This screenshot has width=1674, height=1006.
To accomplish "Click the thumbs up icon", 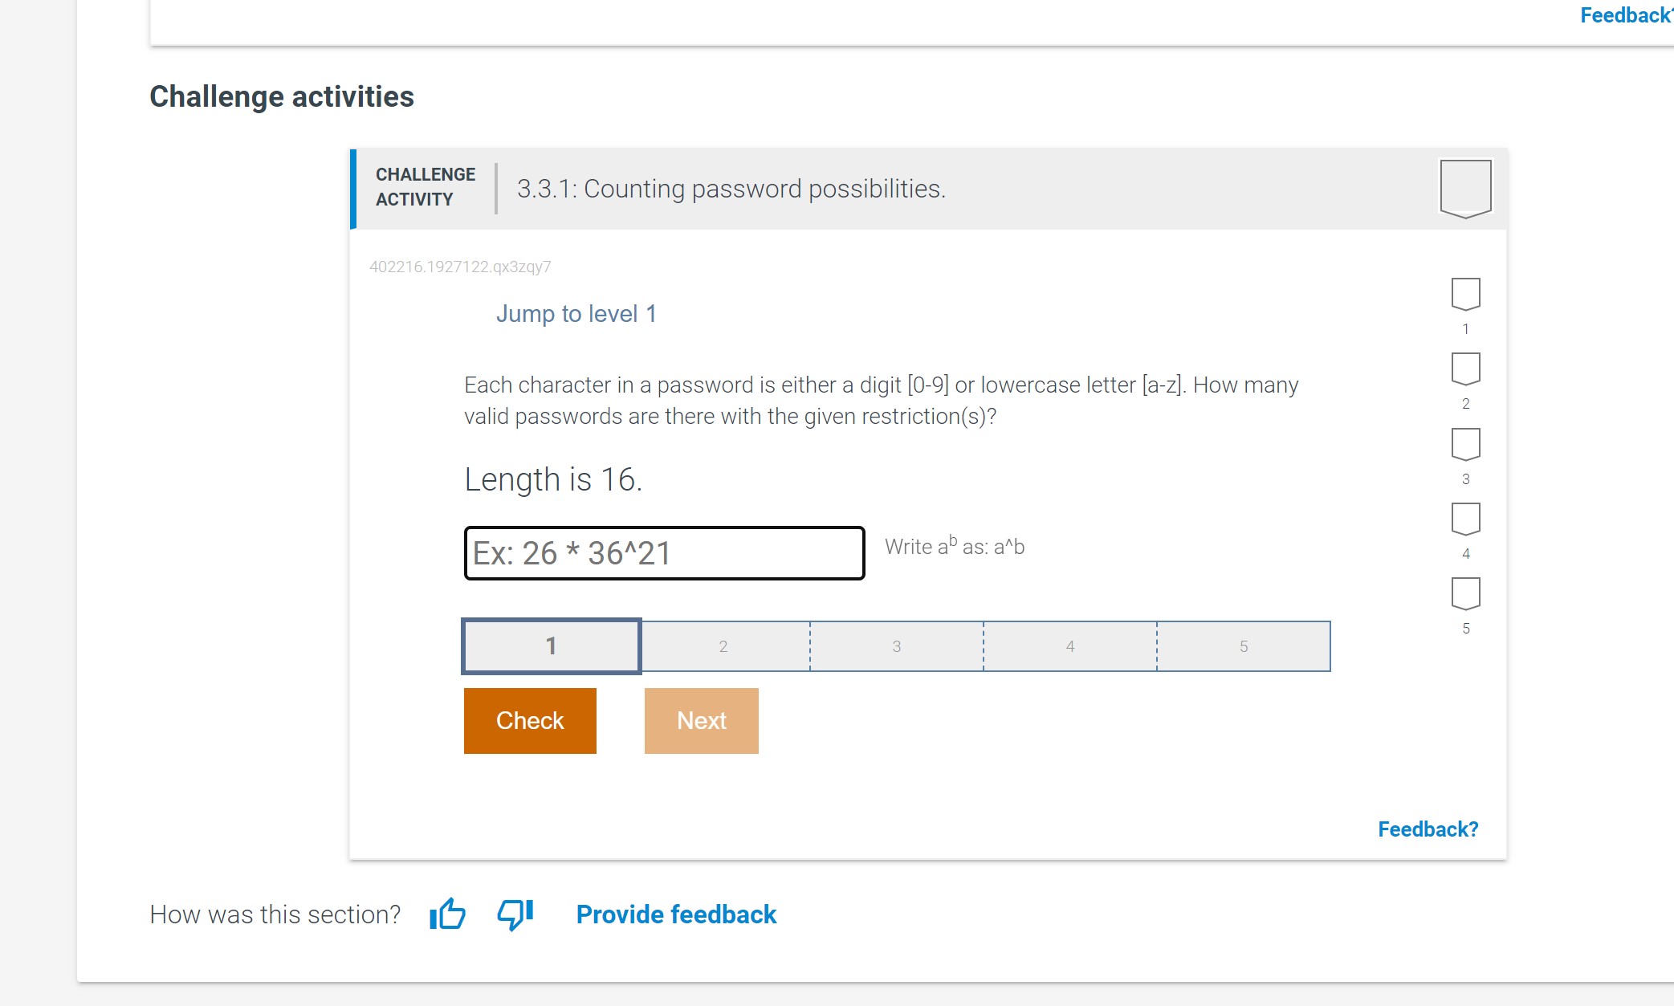I will pyautogui.click(x=447, y=914).
